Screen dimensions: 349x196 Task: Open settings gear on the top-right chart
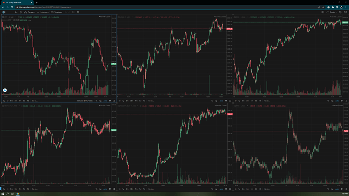[342, 101]
